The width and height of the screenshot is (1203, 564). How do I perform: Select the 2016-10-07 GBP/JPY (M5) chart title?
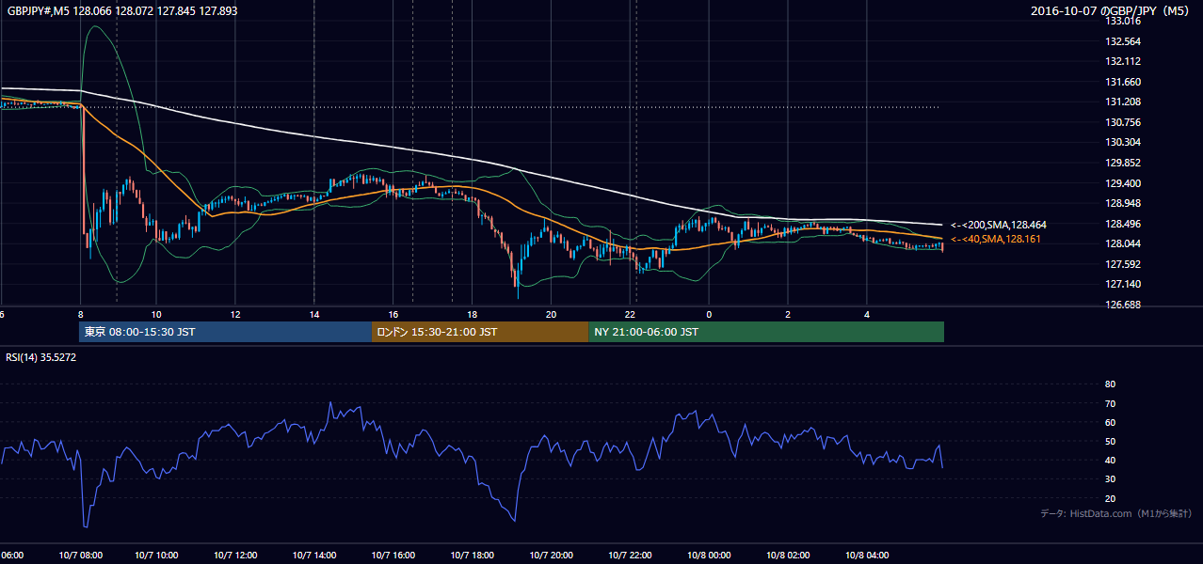pos(1110,11)
